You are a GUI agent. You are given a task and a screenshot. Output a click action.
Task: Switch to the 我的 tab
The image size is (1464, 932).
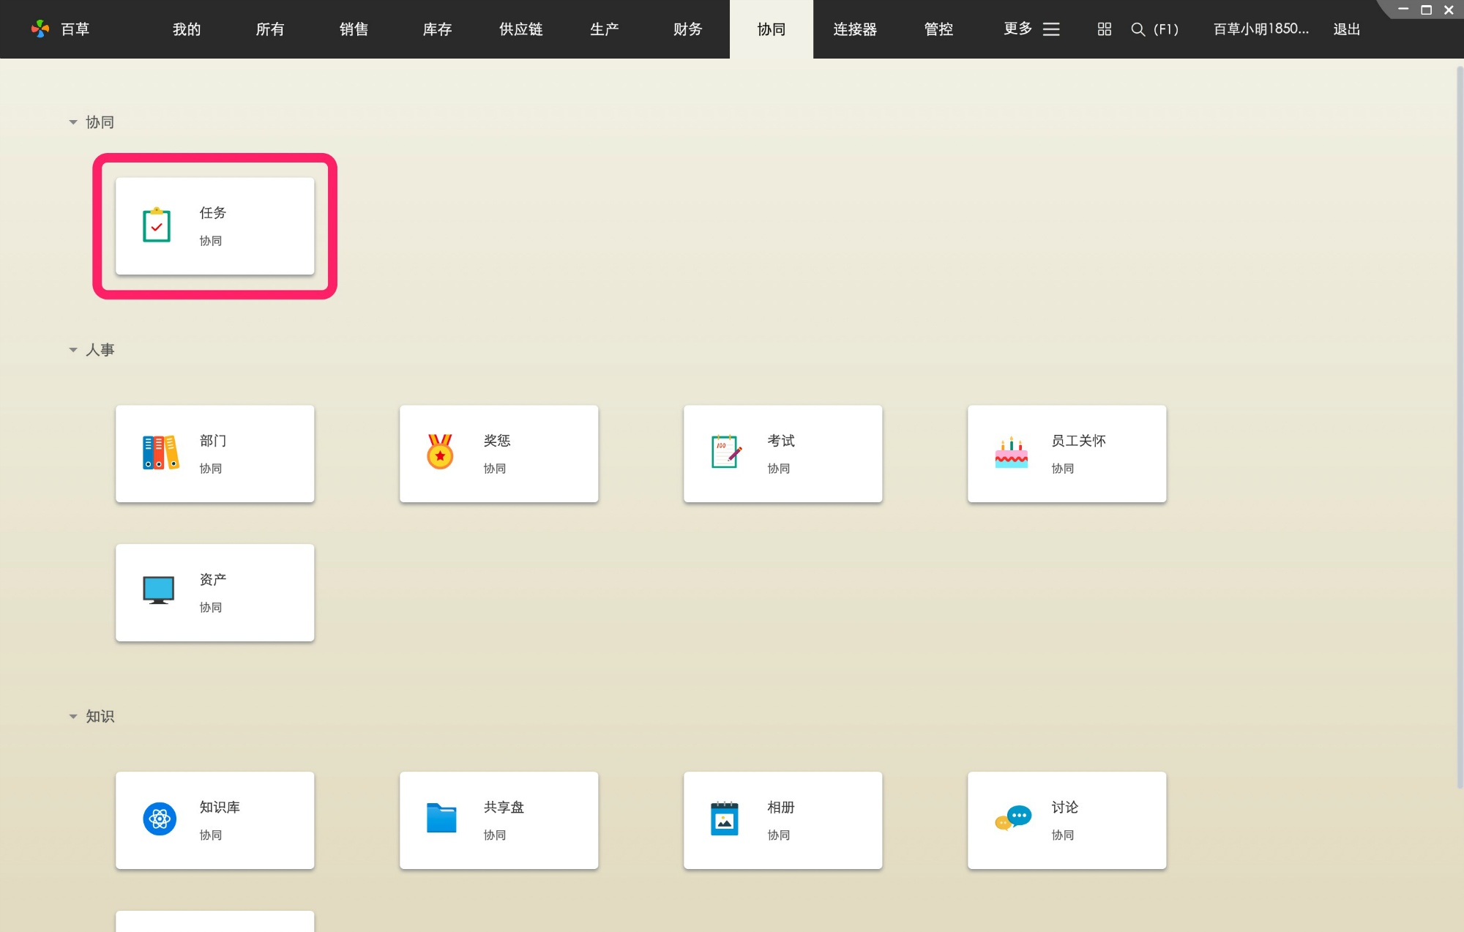[x=187, y=29]
